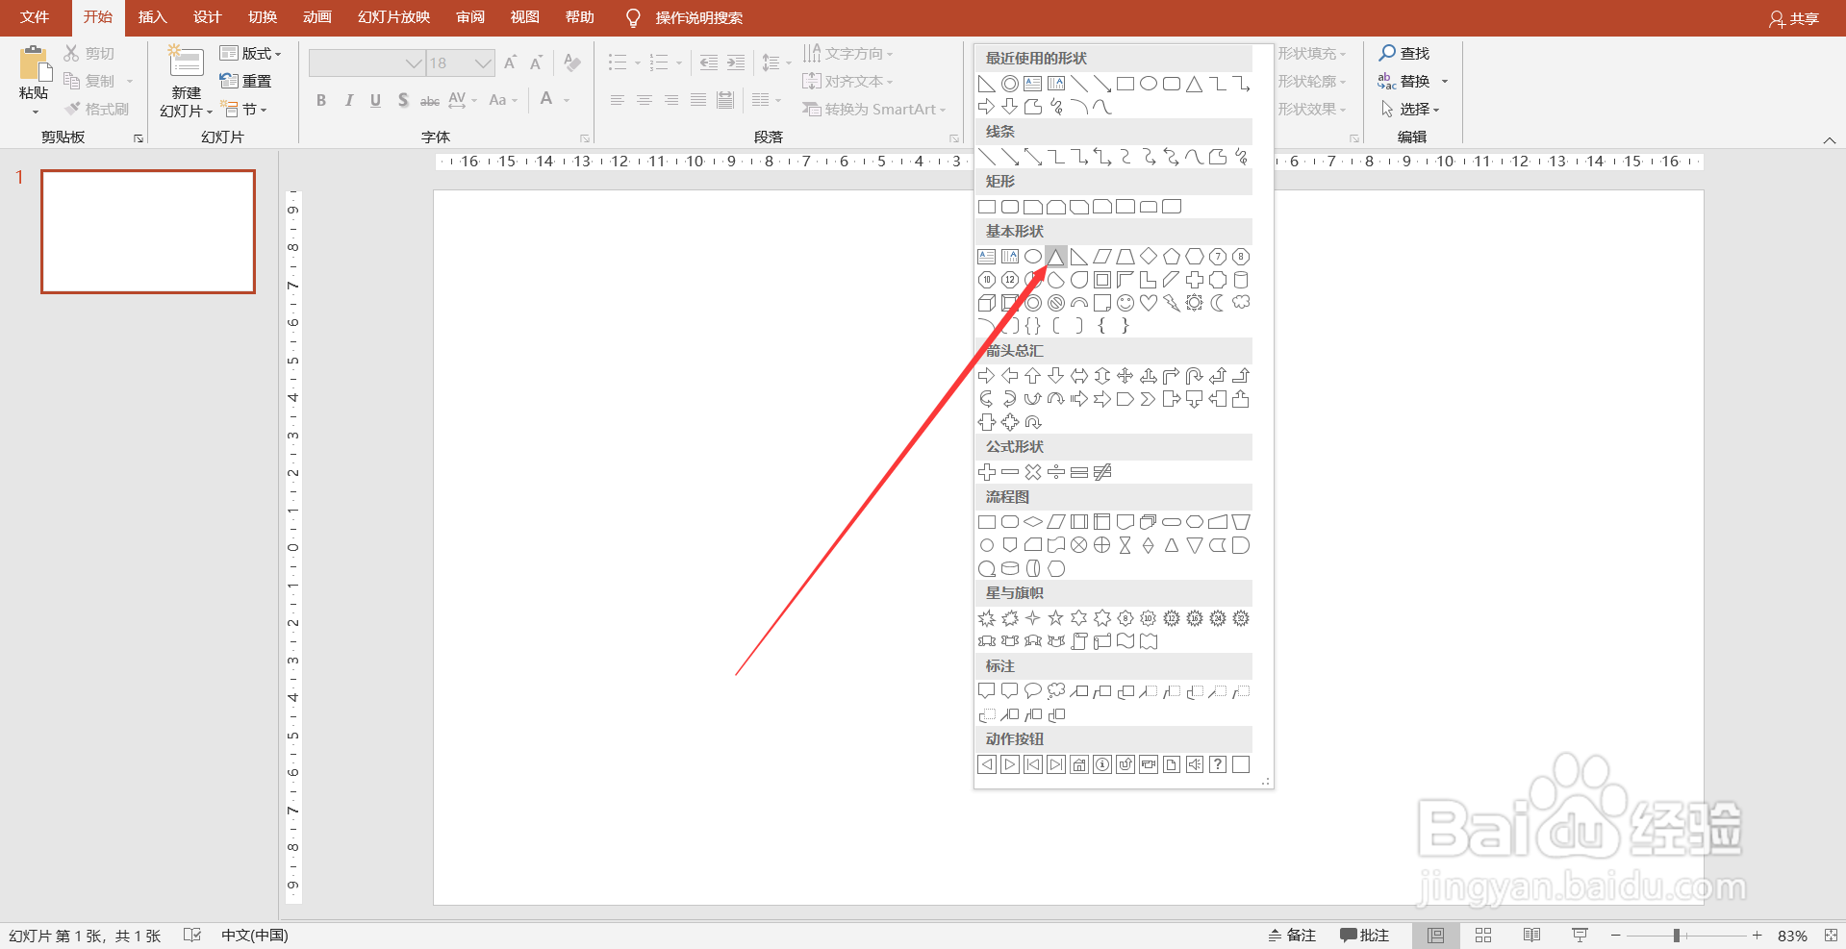The width and height of the screenshot is (1846, 949).
Task: Select the double-headed line in 线条
Action: tap(1032, 157)
